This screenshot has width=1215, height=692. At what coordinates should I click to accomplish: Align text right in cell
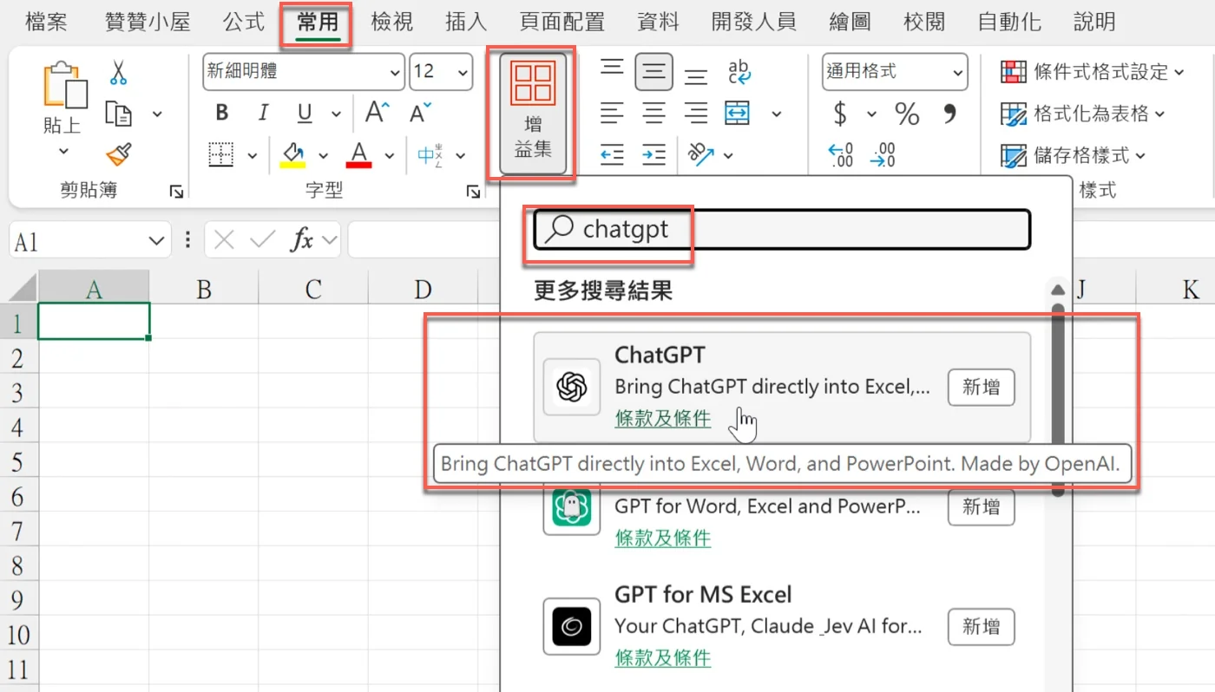coord(695,114)
